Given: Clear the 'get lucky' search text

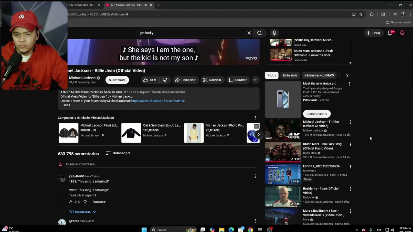Looking at the screenshot, I should [x=249, y=33].
